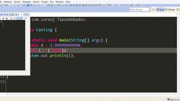Click the Pin Console icon
The width and height of the screenshot is (180, 101).
[26, 19]
